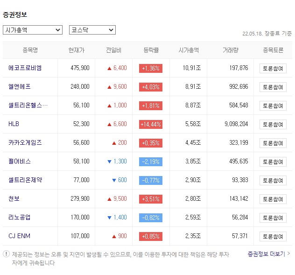Click the +0.85% change badge

pos(151,236)
